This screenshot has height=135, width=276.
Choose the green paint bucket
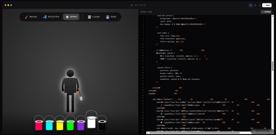(71, 123)
